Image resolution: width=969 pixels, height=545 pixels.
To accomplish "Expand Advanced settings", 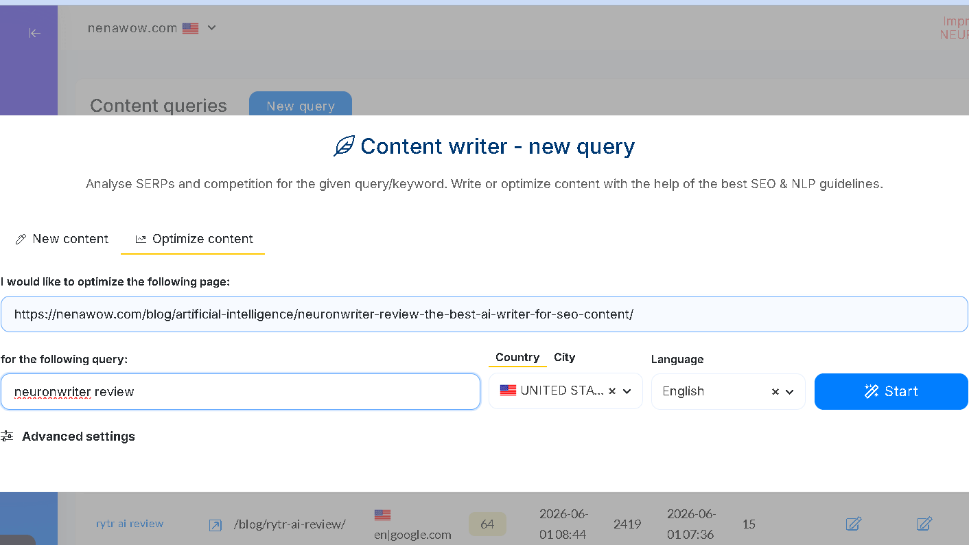I will 68,437.
